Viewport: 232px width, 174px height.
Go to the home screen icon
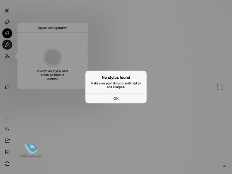[7, 163]
